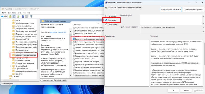205x94 pixels.
Task: Select the Отключено radio button
Action: (106, 24)
